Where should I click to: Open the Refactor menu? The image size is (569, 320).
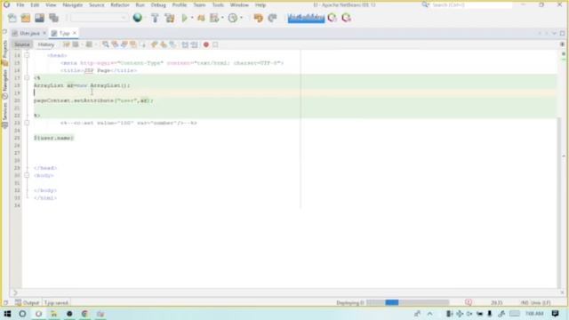pos(120,5)
